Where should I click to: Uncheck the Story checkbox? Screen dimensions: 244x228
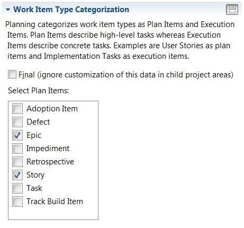pos(17,175)
